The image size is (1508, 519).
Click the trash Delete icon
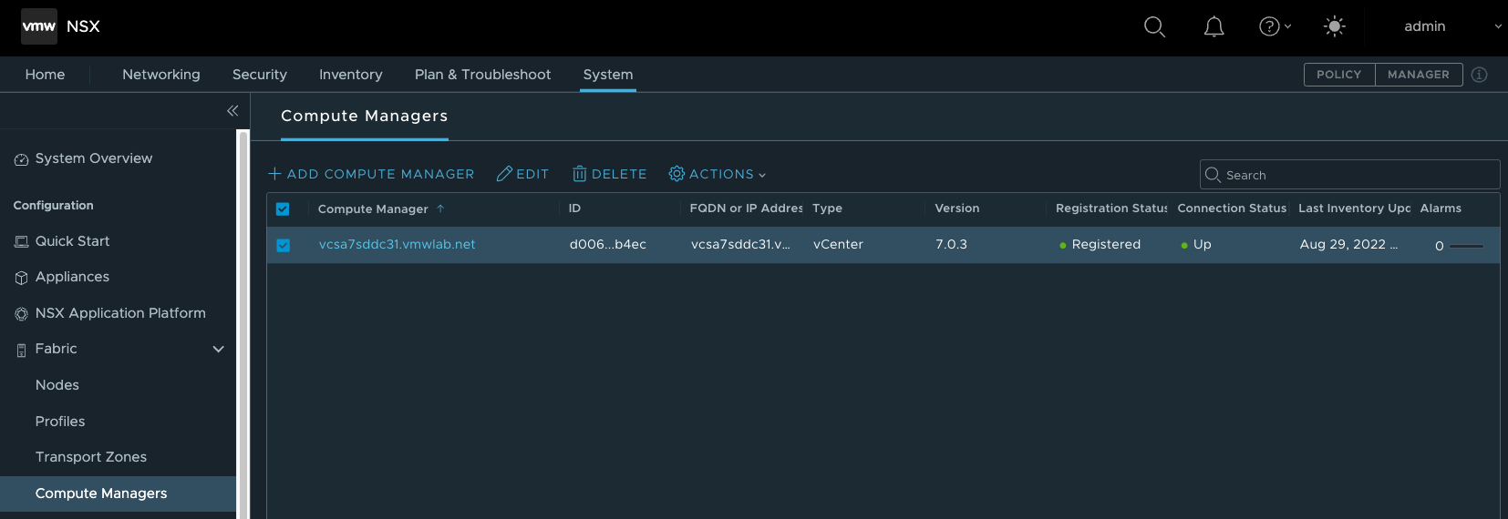[579, 174]
